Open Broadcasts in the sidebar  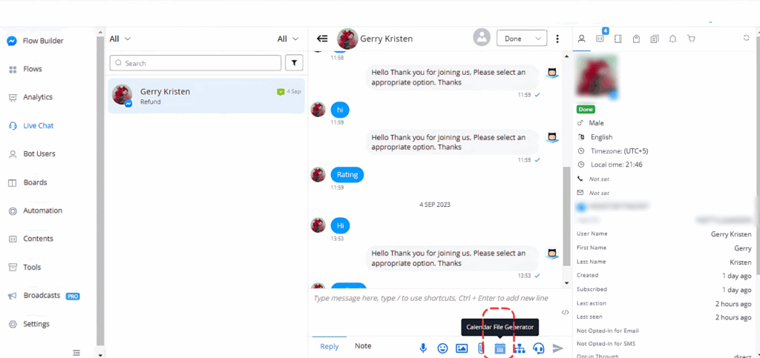[x=42, y=295]
